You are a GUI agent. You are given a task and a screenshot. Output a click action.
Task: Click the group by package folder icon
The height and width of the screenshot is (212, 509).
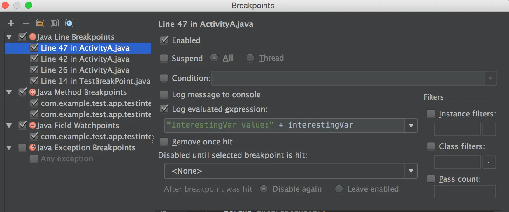(x=40, y=23)
